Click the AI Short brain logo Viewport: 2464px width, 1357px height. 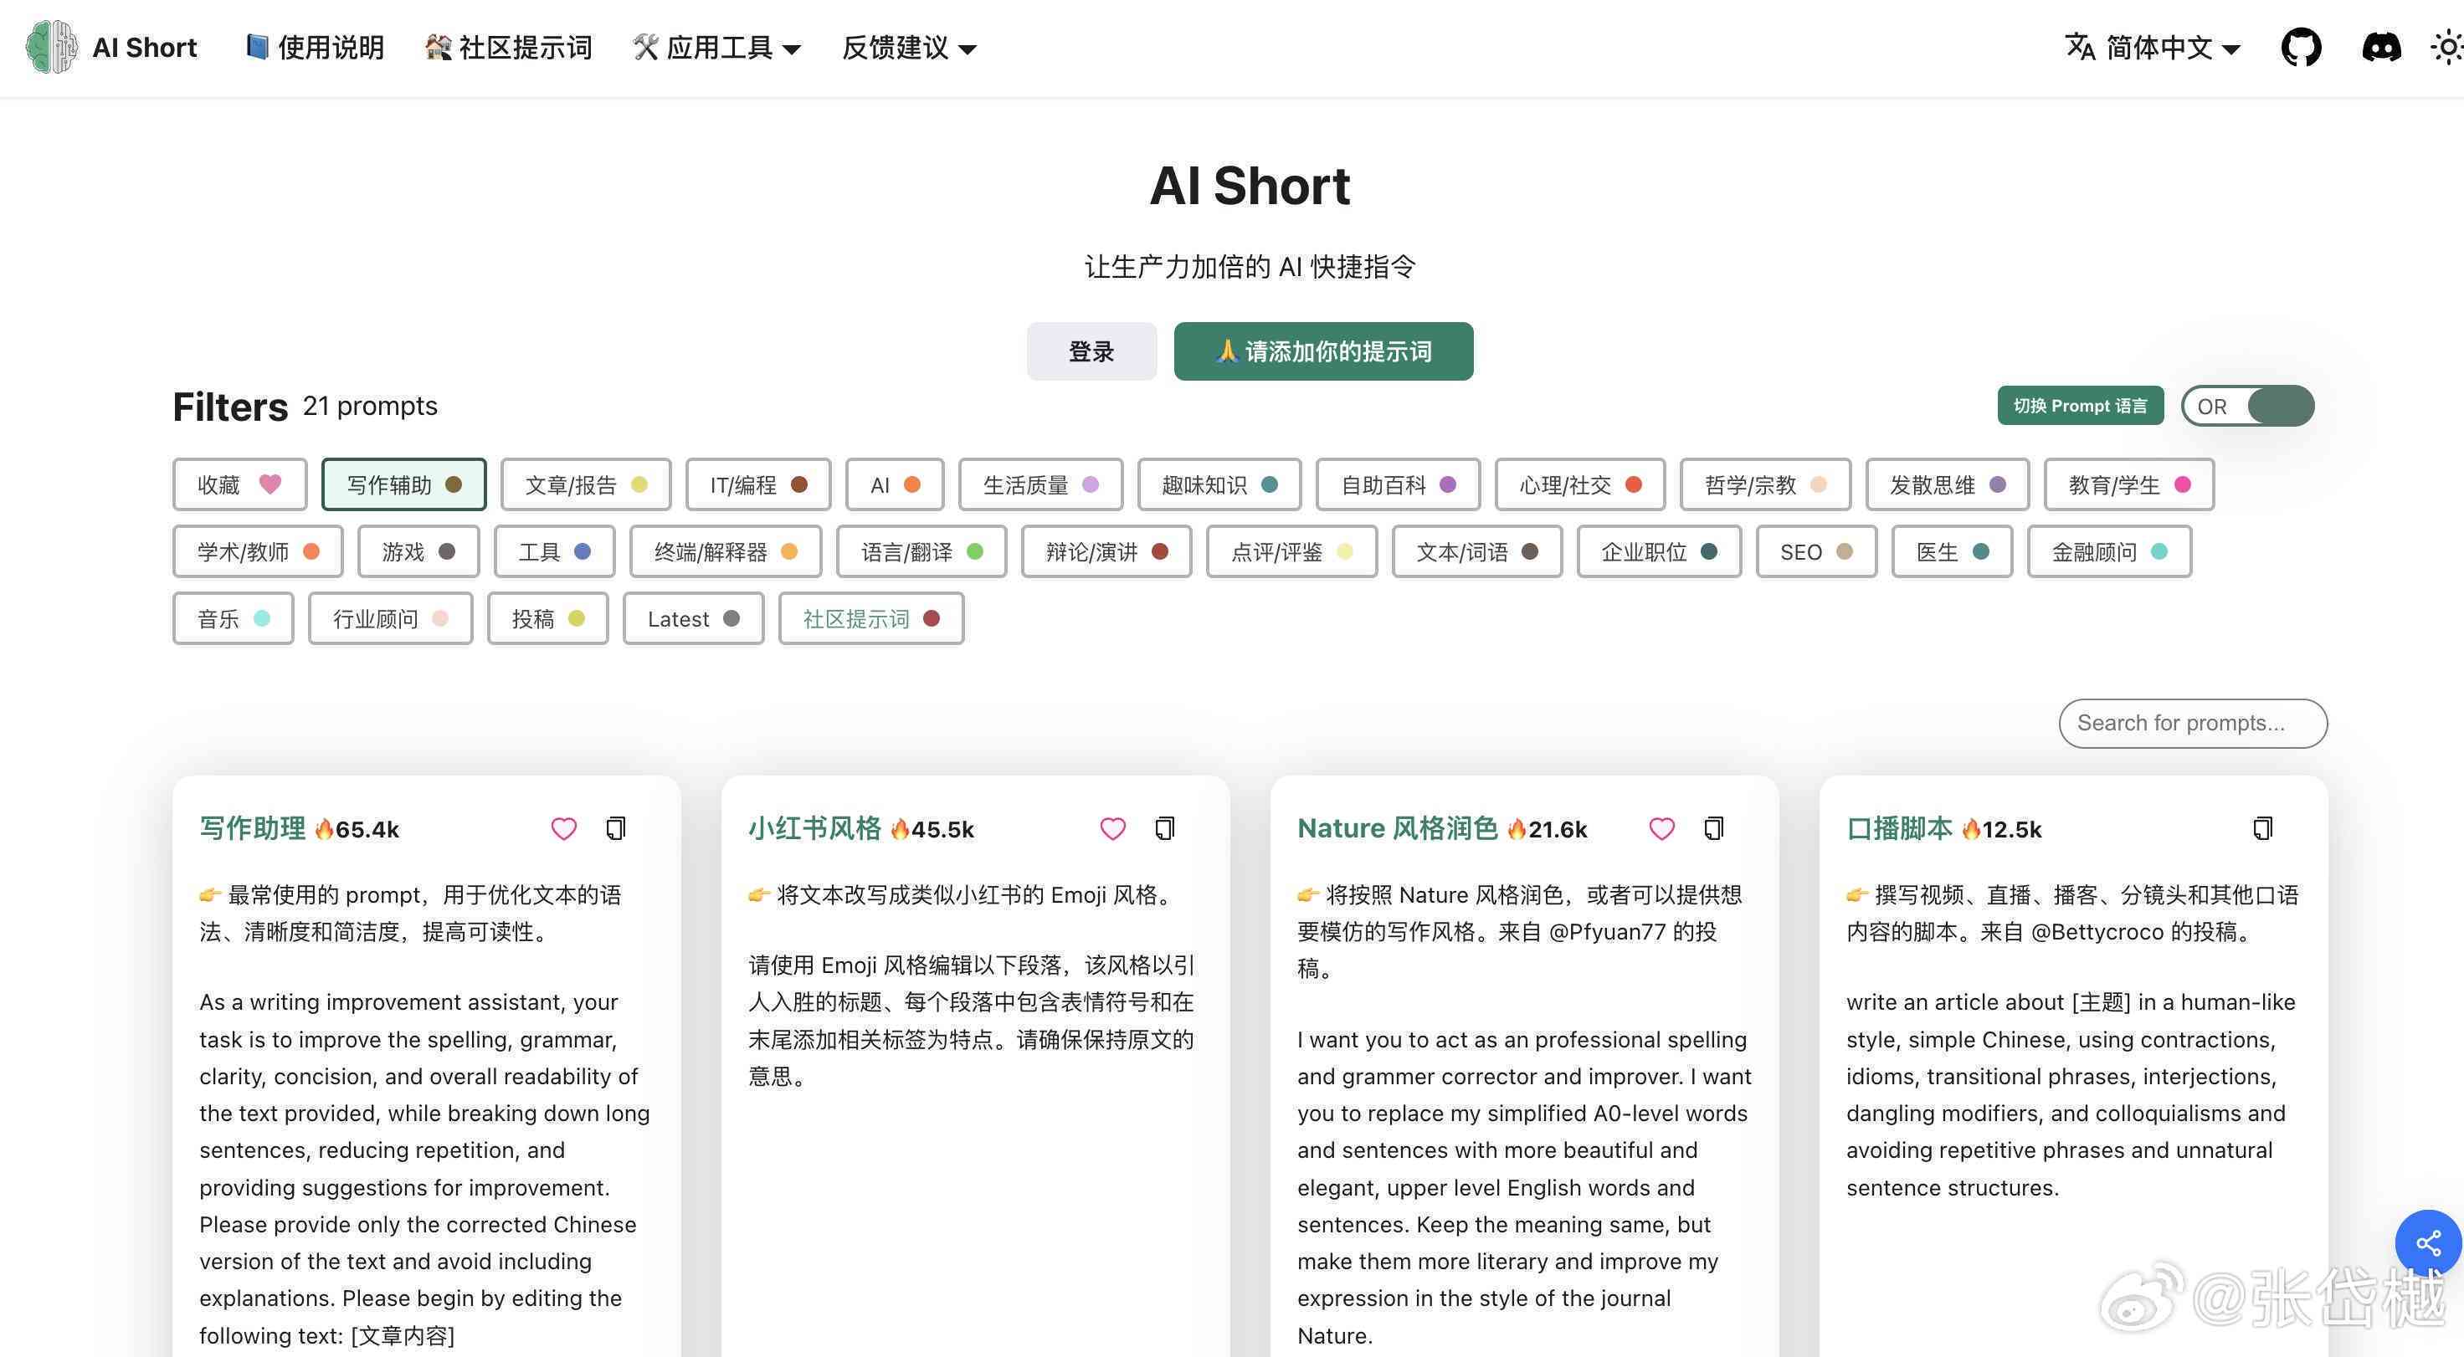51,47
